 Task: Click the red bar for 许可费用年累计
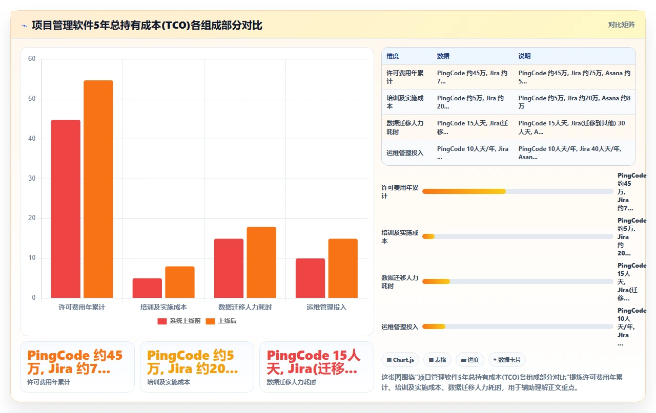(66, 209)
